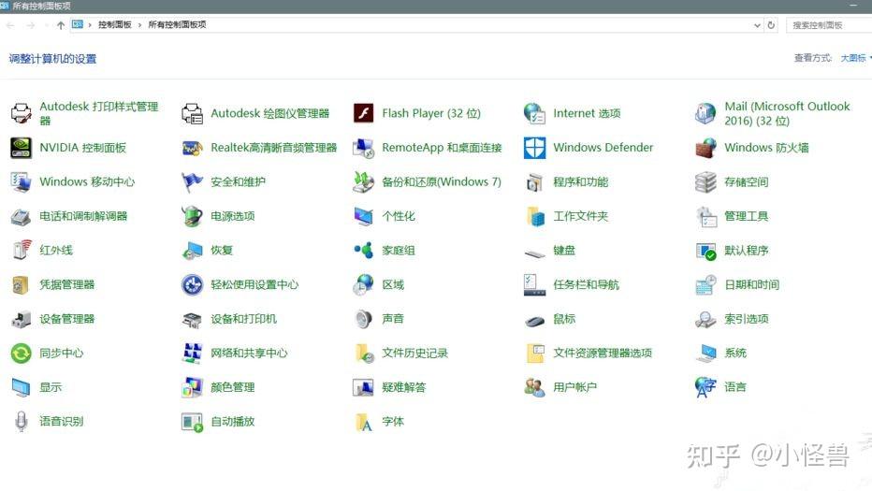Click the 同步中心 green sync icon
The width and height of the screenshot is (872, 491).
[x=21, y=354]
